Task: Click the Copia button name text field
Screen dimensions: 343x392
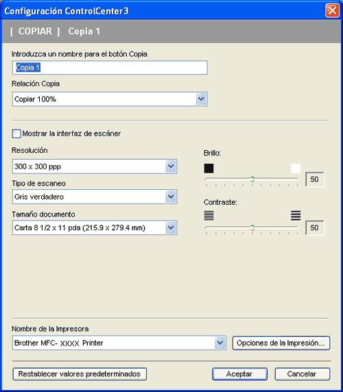Action: pos(110,67)
